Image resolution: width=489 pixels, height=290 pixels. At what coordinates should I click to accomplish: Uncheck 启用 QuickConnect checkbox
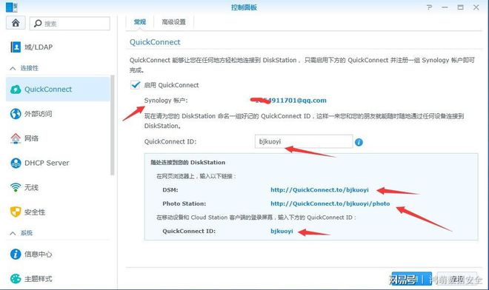coord(135,85)
